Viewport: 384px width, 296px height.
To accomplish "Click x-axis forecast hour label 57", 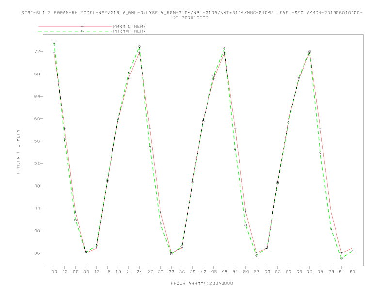I will [256, 272].
